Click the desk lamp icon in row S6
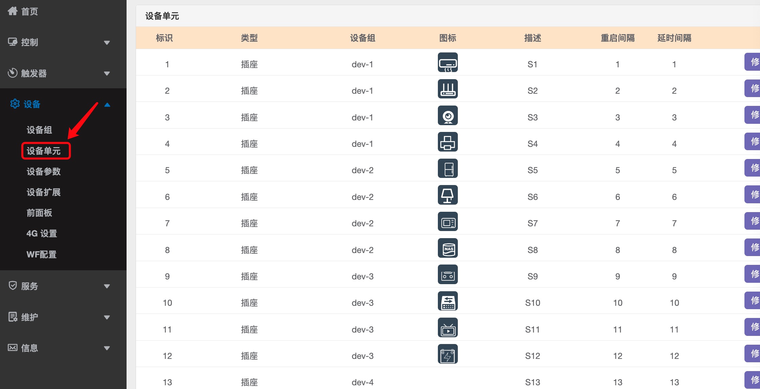760x389 pixels. [x=448, y=195]
